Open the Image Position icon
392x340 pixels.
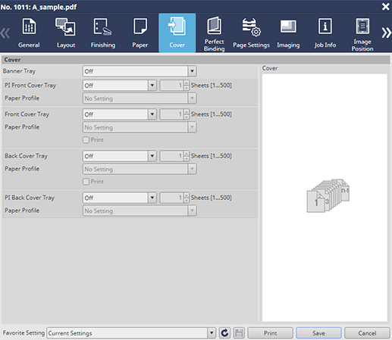tap(362, 26)
